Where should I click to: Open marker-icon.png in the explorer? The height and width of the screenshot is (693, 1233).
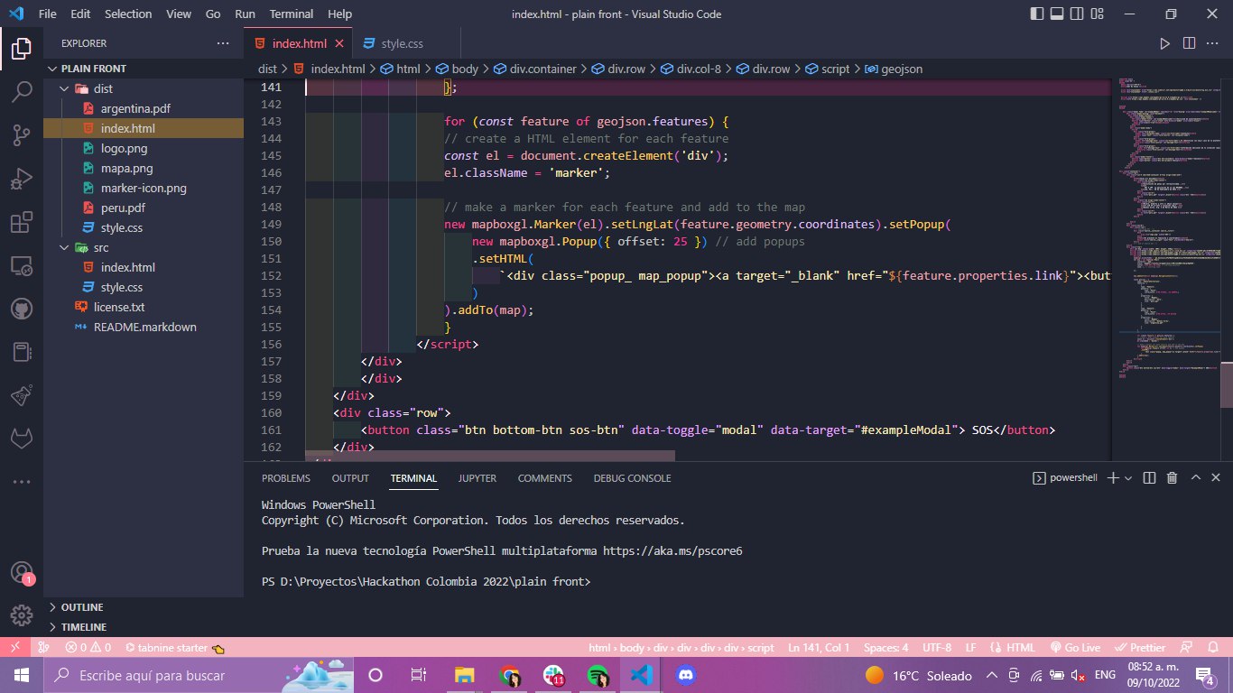(144, 188)
